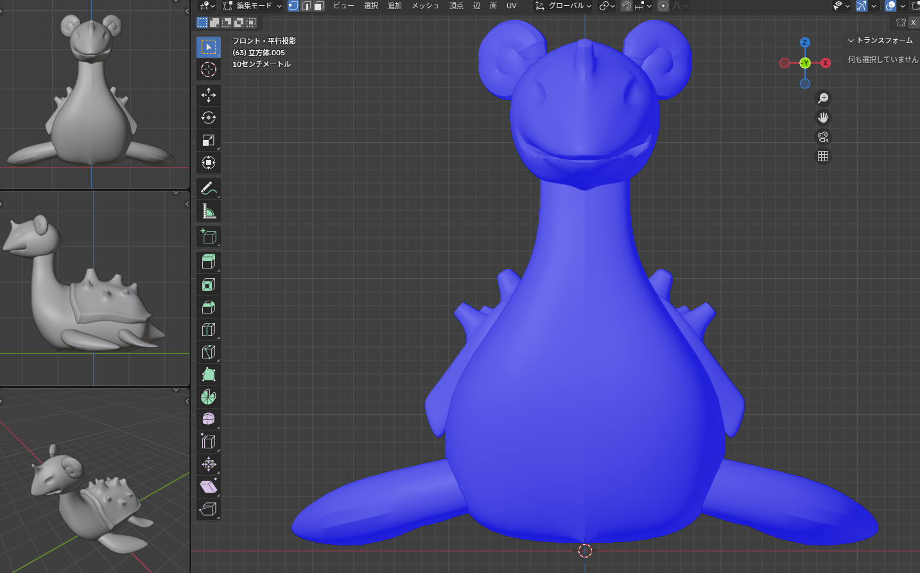
Task: Select the Move tool in toolbar
Action: (209, 95)
